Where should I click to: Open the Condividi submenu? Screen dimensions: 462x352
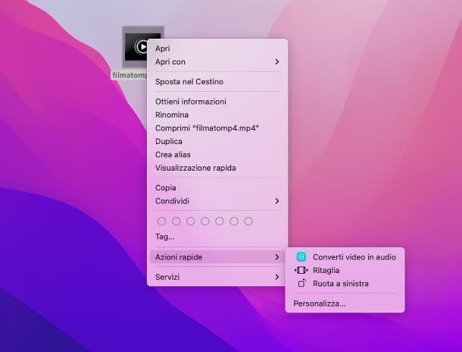click(x=217, y=201)
